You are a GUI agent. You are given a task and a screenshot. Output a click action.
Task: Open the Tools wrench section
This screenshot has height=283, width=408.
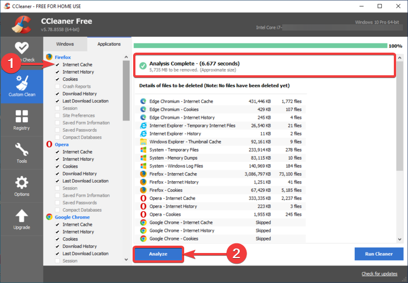tap(22, 153)
